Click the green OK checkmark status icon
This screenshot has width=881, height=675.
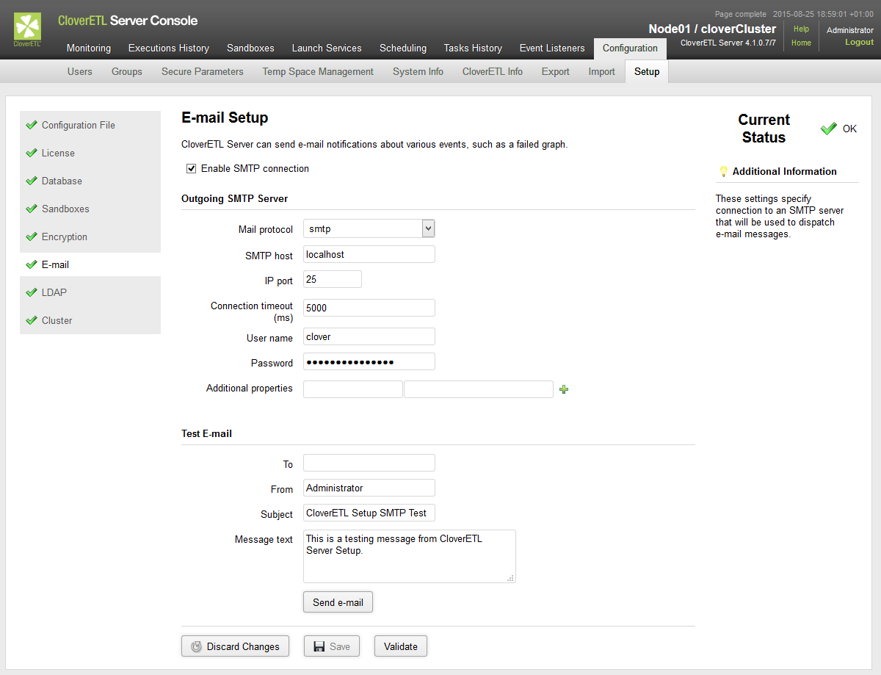point(829,129)
